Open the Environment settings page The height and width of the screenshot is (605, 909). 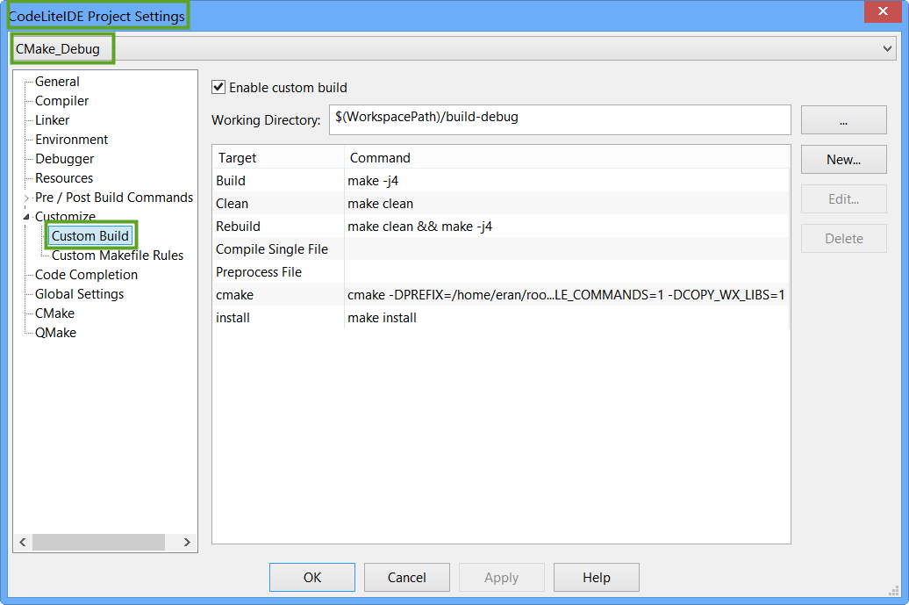(x=71, y=140)
